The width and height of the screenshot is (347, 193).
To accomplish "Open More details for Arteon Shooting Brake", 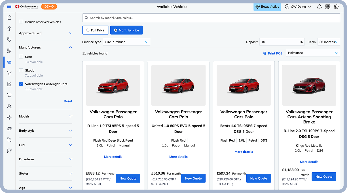I will [309, 162].
